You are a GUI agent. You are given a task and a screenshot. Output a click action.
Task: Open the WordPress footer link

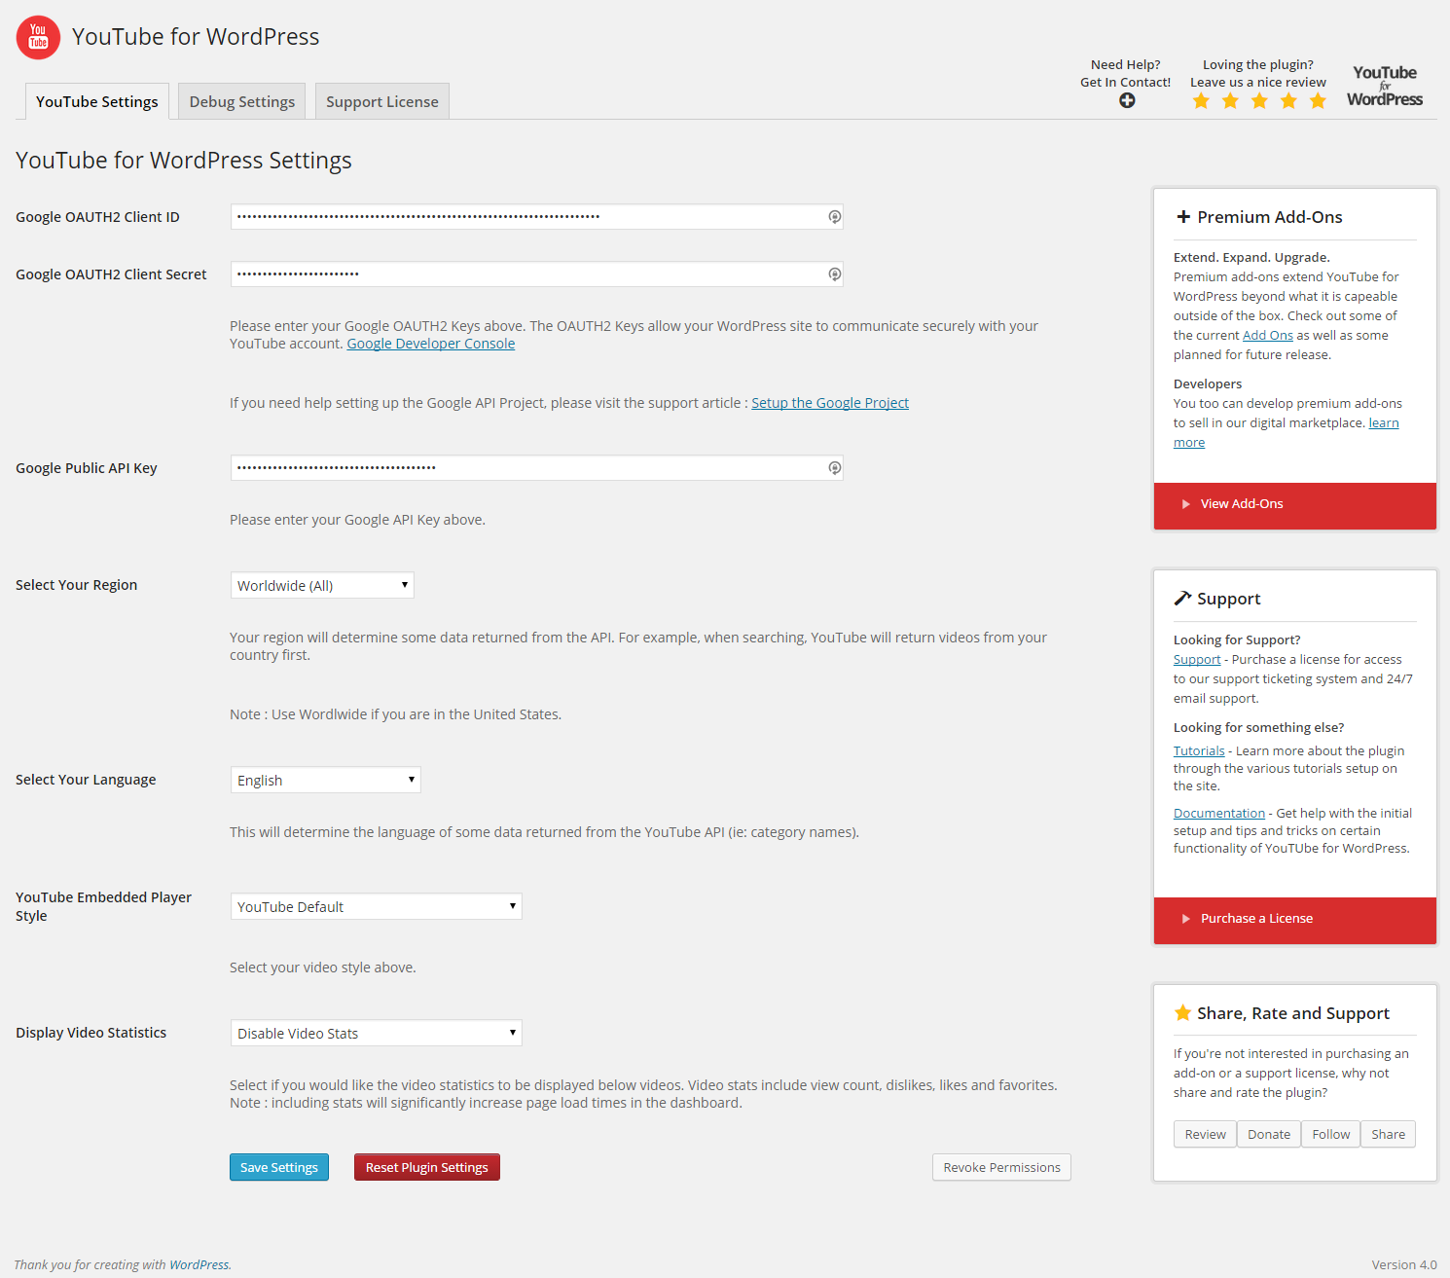199,1264
